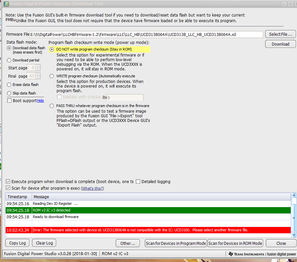The width and height of the screenshot is (297, 262).
Task: Click the 'fusion digital power' status bar label
Action: tap(281, 254)
